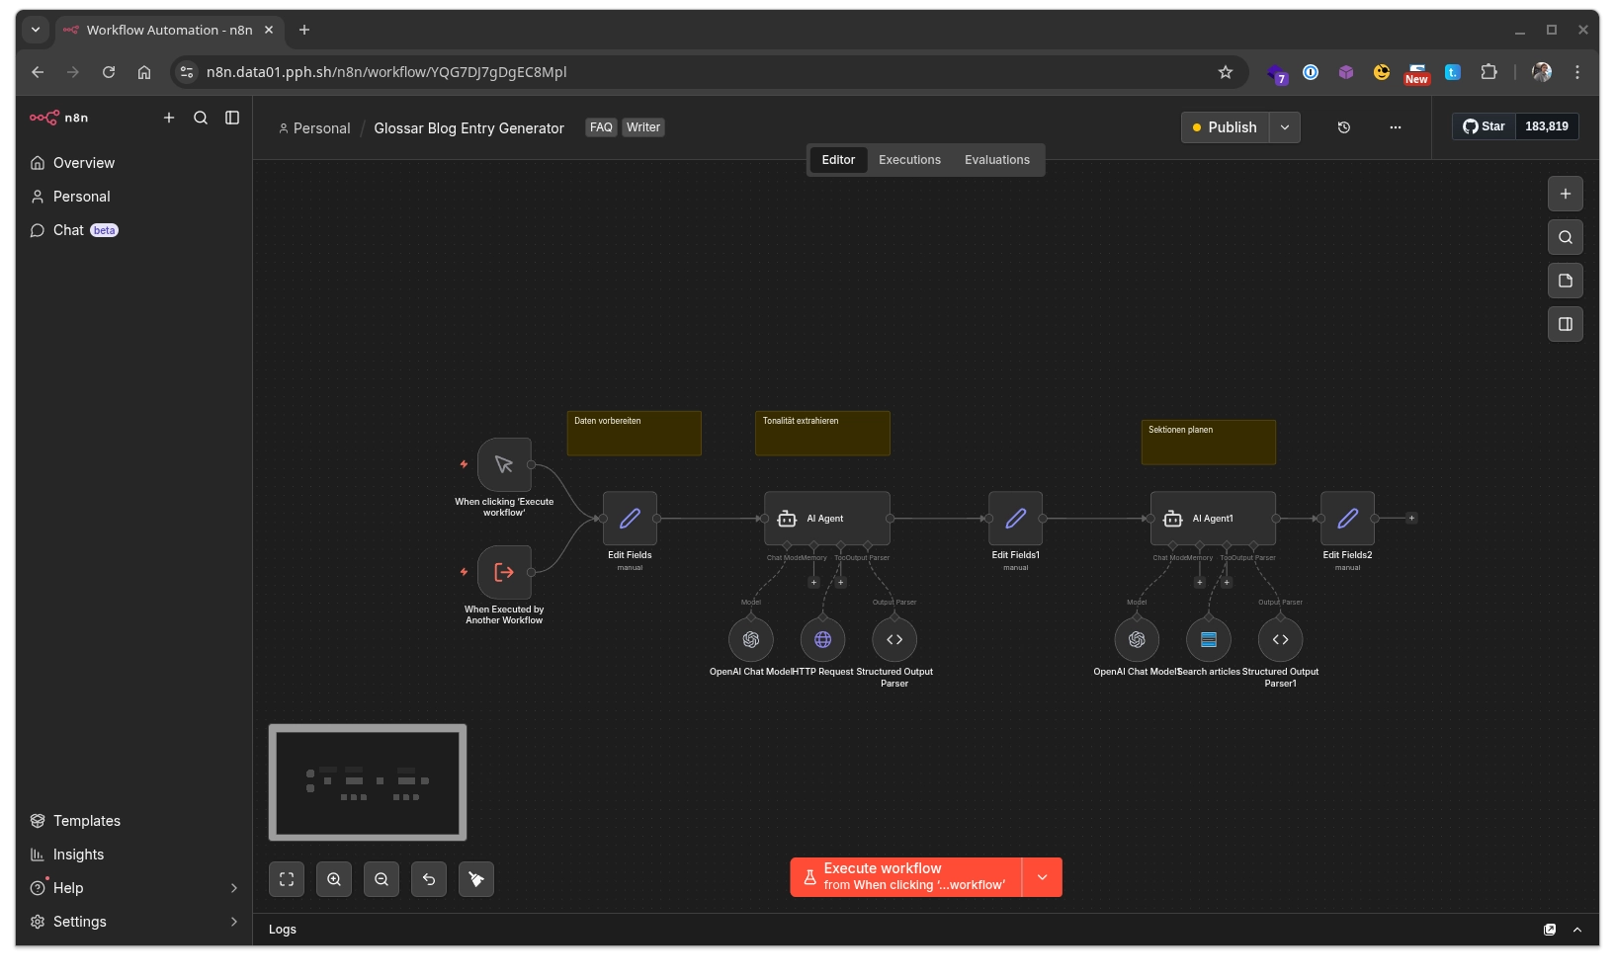The height and width of the screenshot is (977, 1615).
Task: Select the HTTP Request globe node
Action: pos(822,640)
